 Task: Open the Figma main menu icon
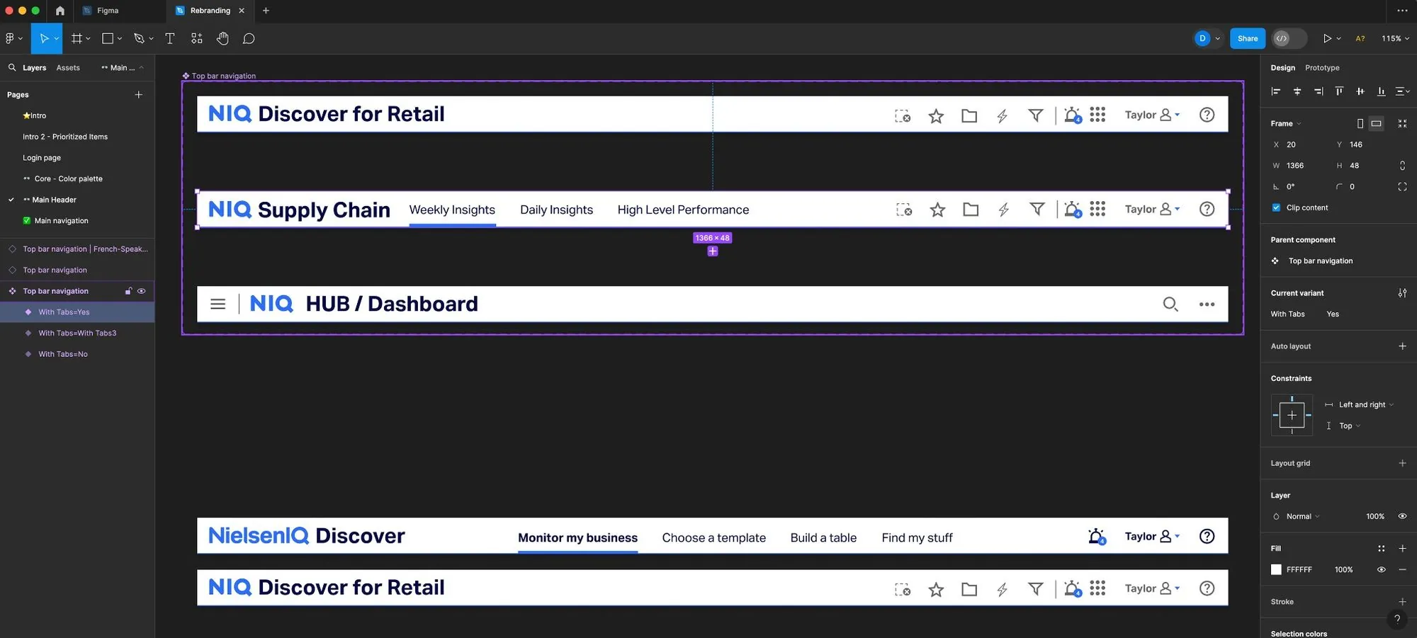[x=10, y=38]
